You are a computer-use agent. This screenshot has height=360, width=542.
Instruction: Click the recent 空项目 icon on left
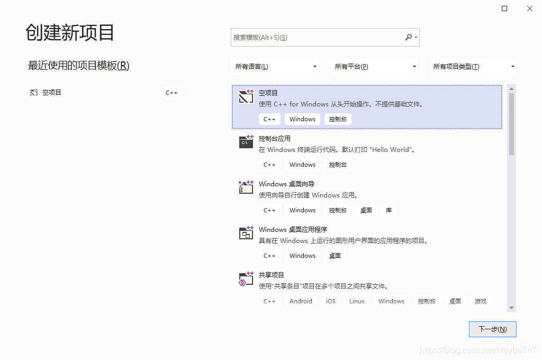(34, 92)
